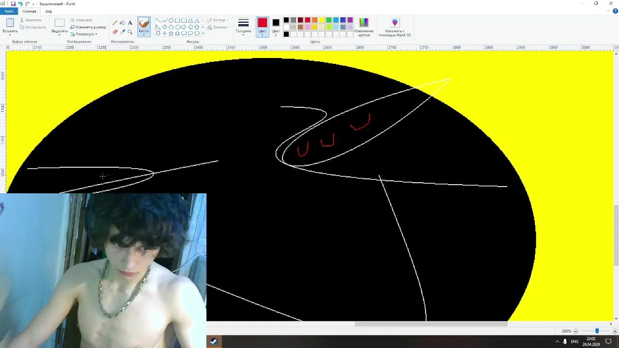Select the straight line shape
The height and width of the screenshot is (348, 619).
[158, 20]
